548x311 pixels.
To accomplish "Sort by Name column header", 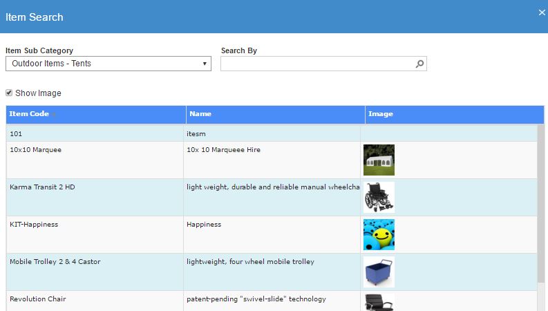I will 200,114.
